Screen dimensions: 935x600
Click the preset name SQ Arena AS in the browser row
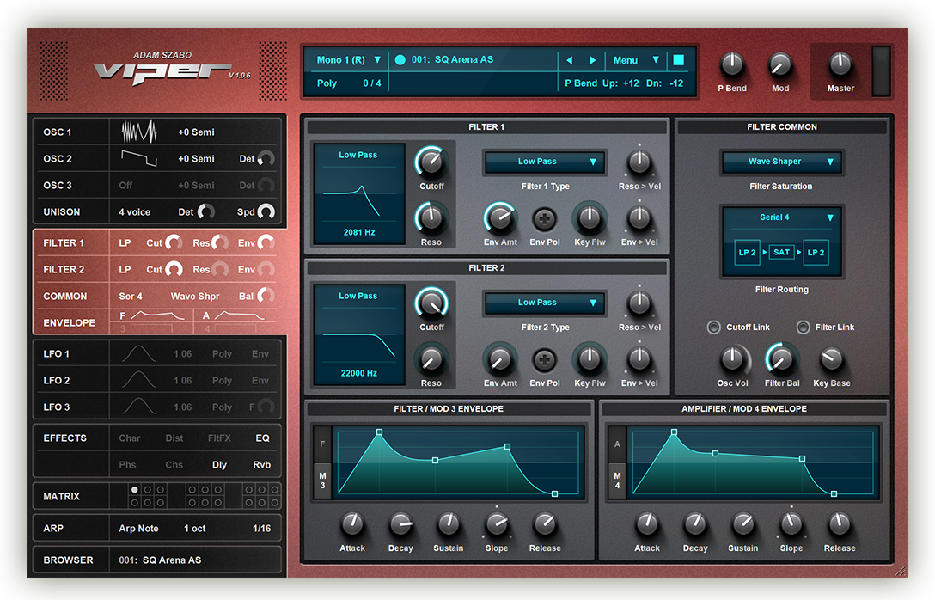click(172, 560)
